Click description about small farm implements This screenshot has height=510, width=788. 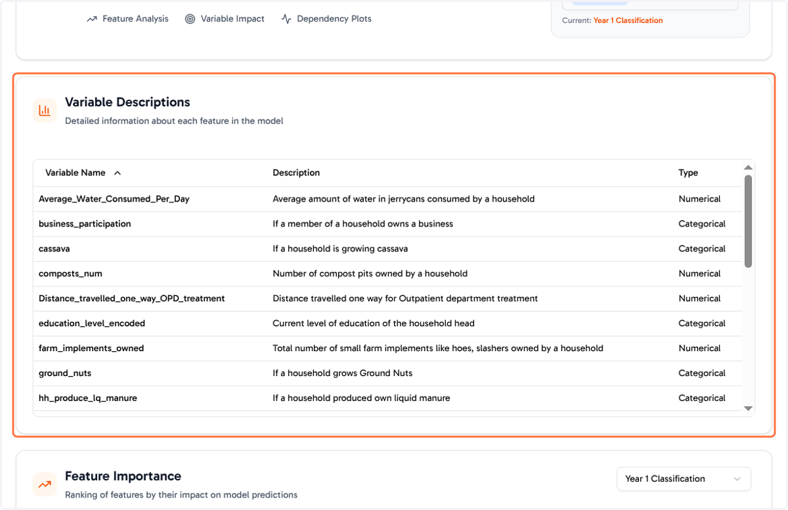point(437,349)
